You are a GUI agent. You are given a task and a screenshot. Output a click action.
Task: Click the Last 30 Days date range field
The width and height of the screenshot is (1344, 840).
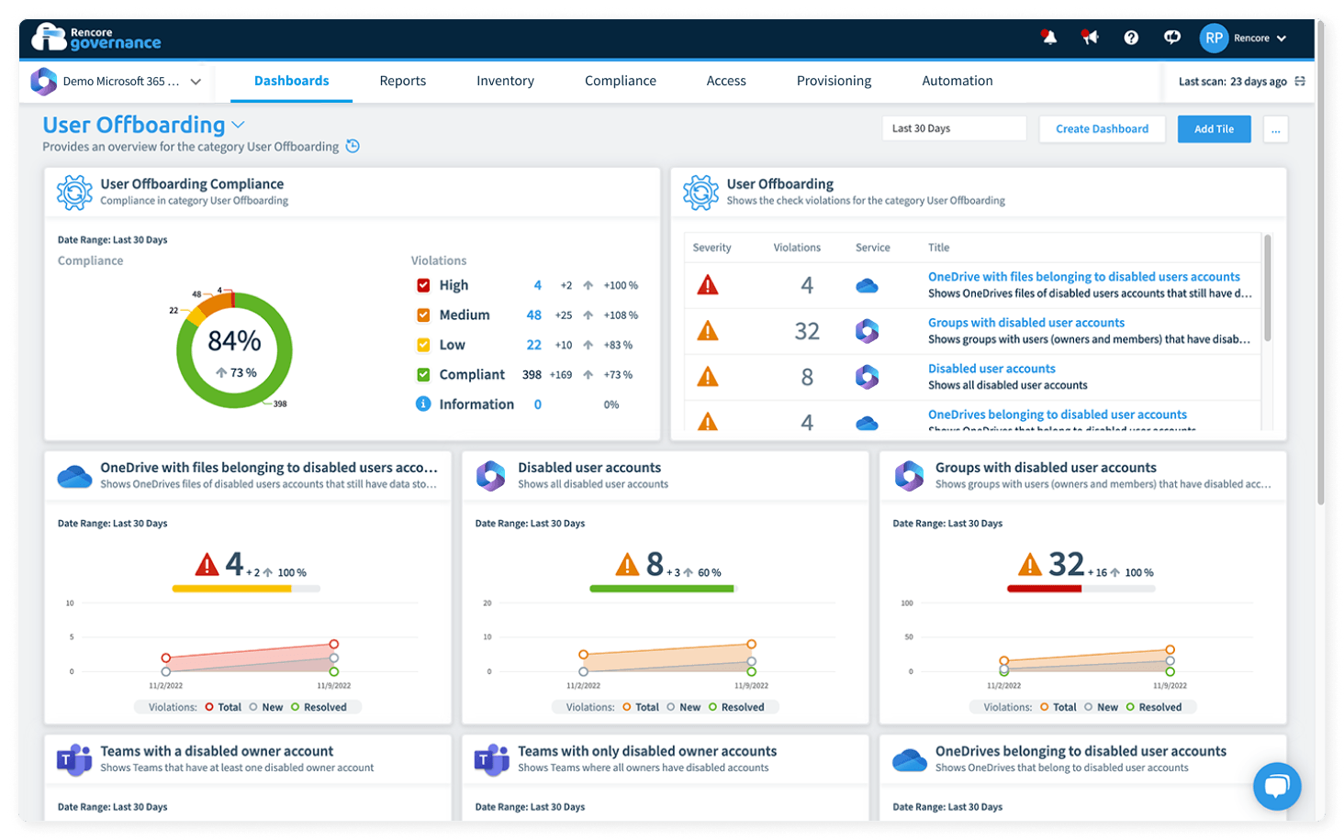click(x=954, y=128)
